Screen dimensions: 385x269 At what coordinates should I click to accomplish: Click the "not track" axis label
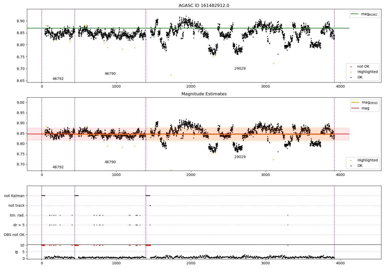pos(16,205)
